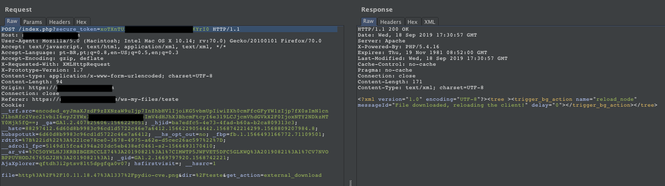This screenshot has height=186, width=665.
Task: Switch to the Request Raw tab
Action: pos(12,21)
